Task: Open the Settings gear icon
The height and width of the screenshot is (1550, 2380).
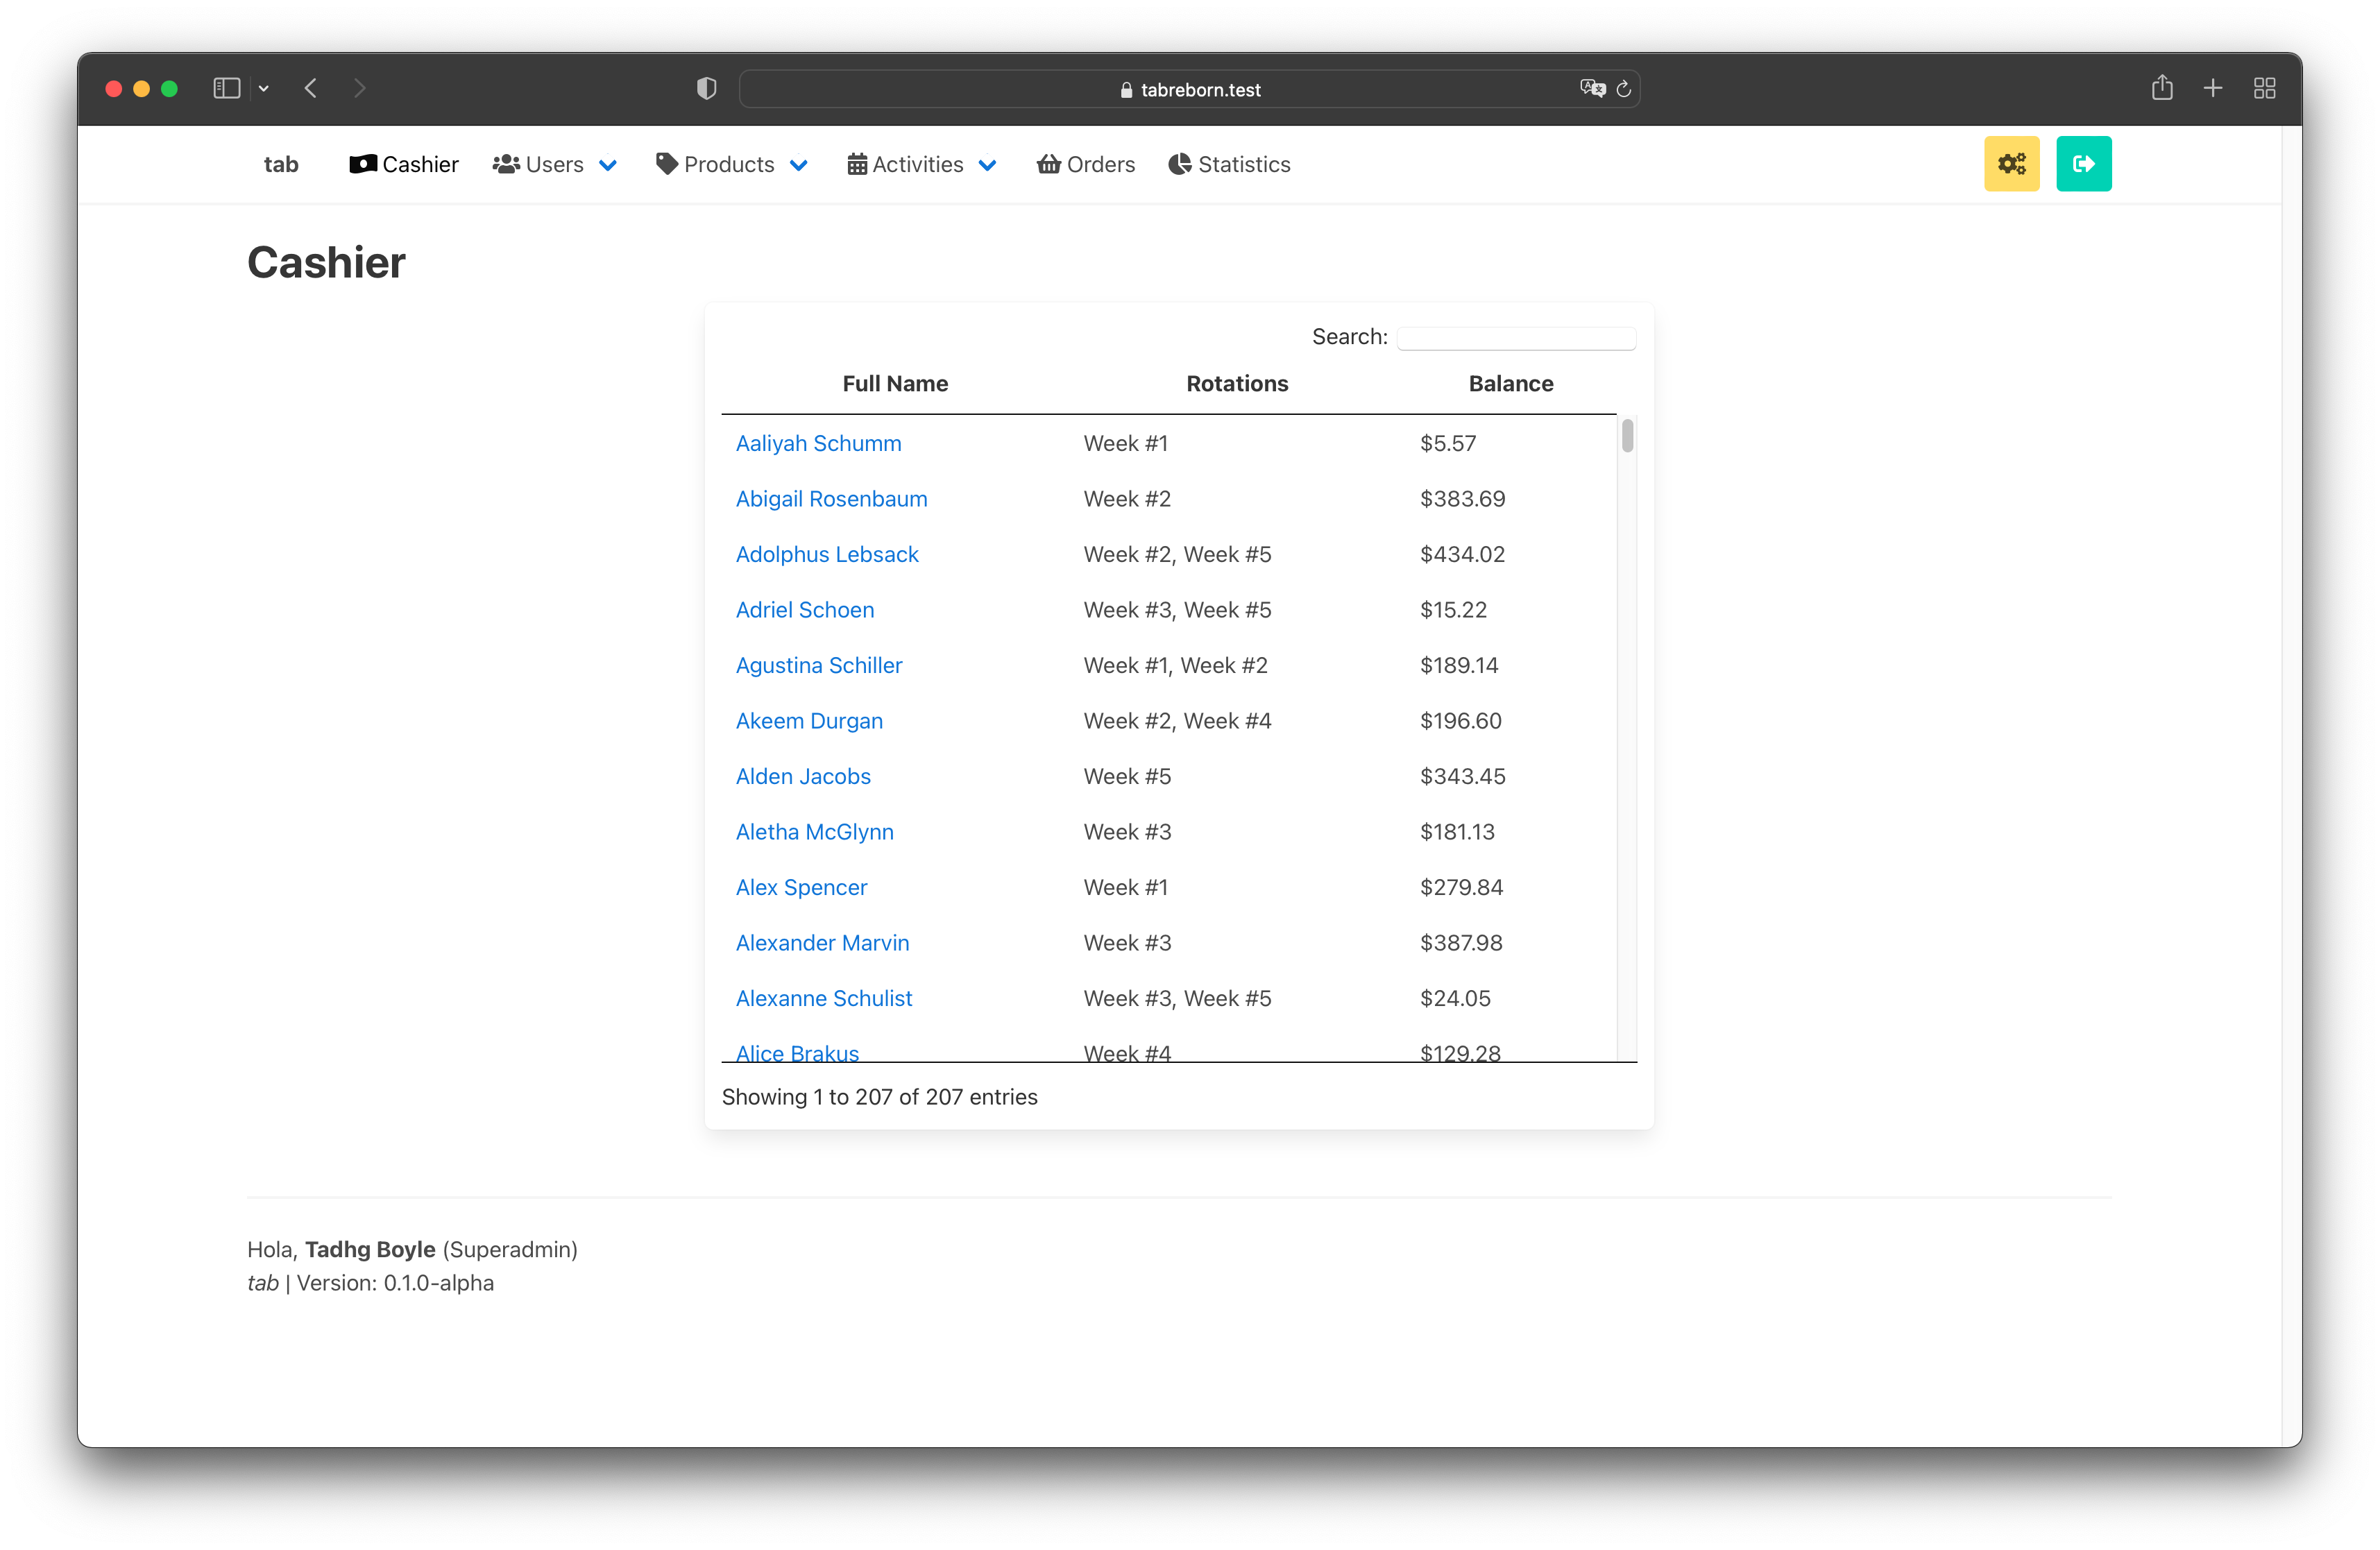Action: [x=2012, y=163]
